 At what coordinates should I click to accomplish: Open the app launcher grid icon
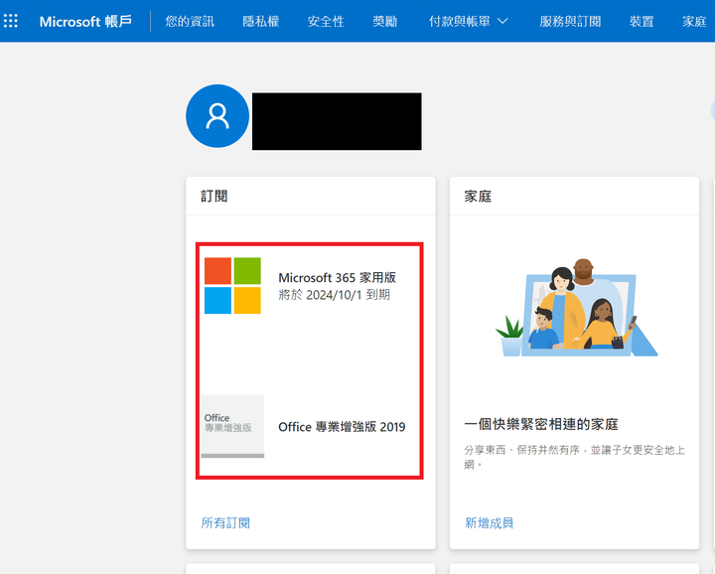(x=11, y=21)
